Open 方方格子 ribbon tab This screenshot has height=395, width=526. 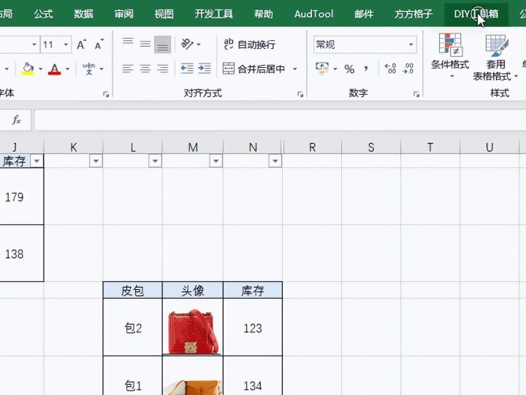click(413, 14)
